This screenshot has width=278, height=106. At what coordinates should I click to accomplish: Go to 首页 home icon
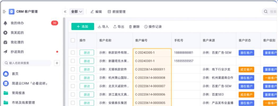point(6,74)
